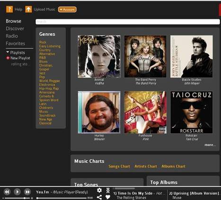
Task: Click the play button in player
Action: click(x=17, y=192)
